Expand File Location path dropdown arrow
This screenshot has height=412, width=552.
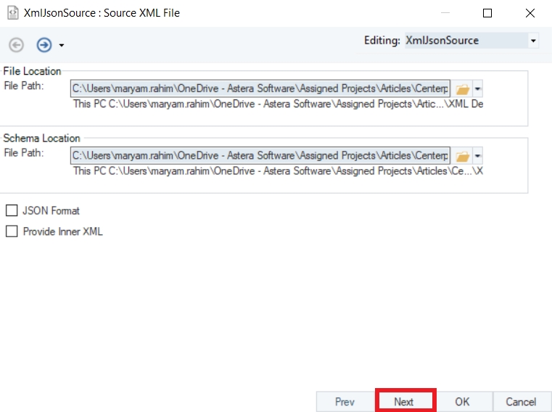[477, 88]
